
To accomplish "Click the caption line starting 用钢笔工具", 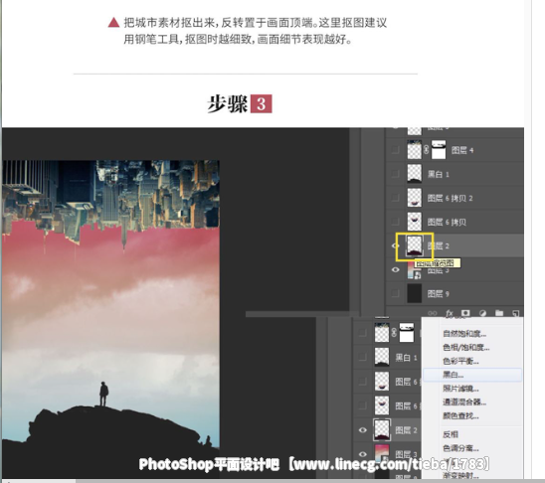I will click(238, 39).
